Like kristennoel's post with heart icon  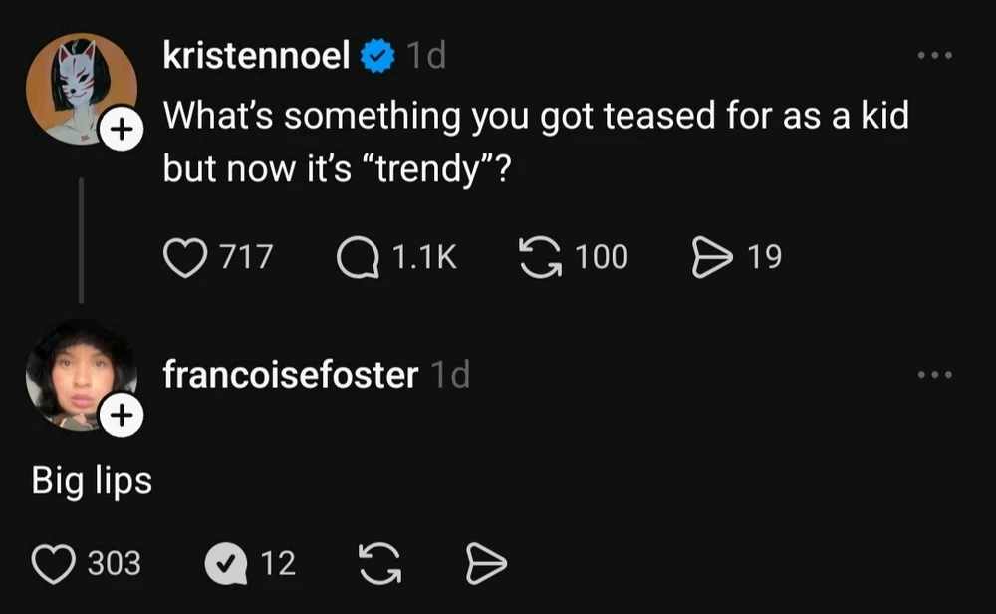pyautogui.click(x=183, y=258)
